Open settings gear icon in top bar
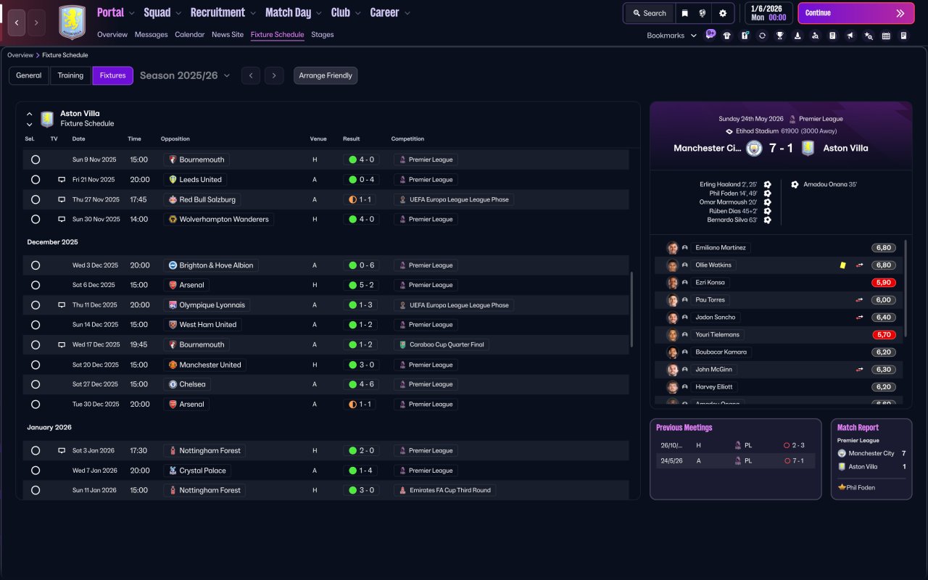The height and width of the screenshot is (580, 928). [x=723, y=13]
